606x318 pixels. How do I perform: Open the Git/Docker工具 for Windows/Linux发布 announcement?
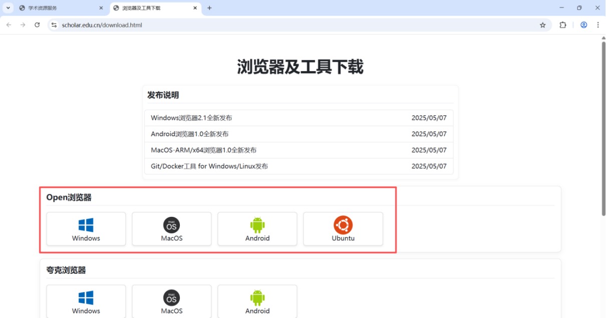tap(298, 166)
